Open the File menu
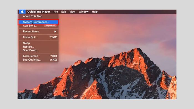 [x=55, y=12]
